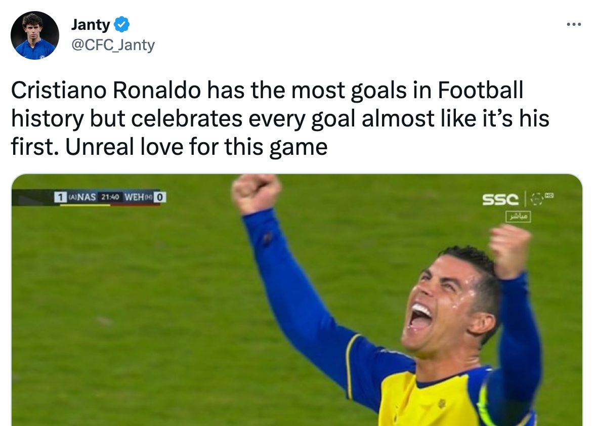Click the league logo next to SSC
The width and height of the screenshot is (596, 426).
[x=535, y=199]
